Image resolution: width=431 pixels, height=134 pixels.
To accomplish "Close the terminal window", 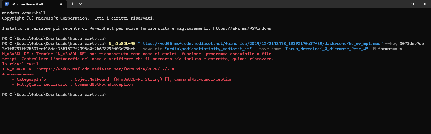I will pyautogui.click(x=425, y=4).
